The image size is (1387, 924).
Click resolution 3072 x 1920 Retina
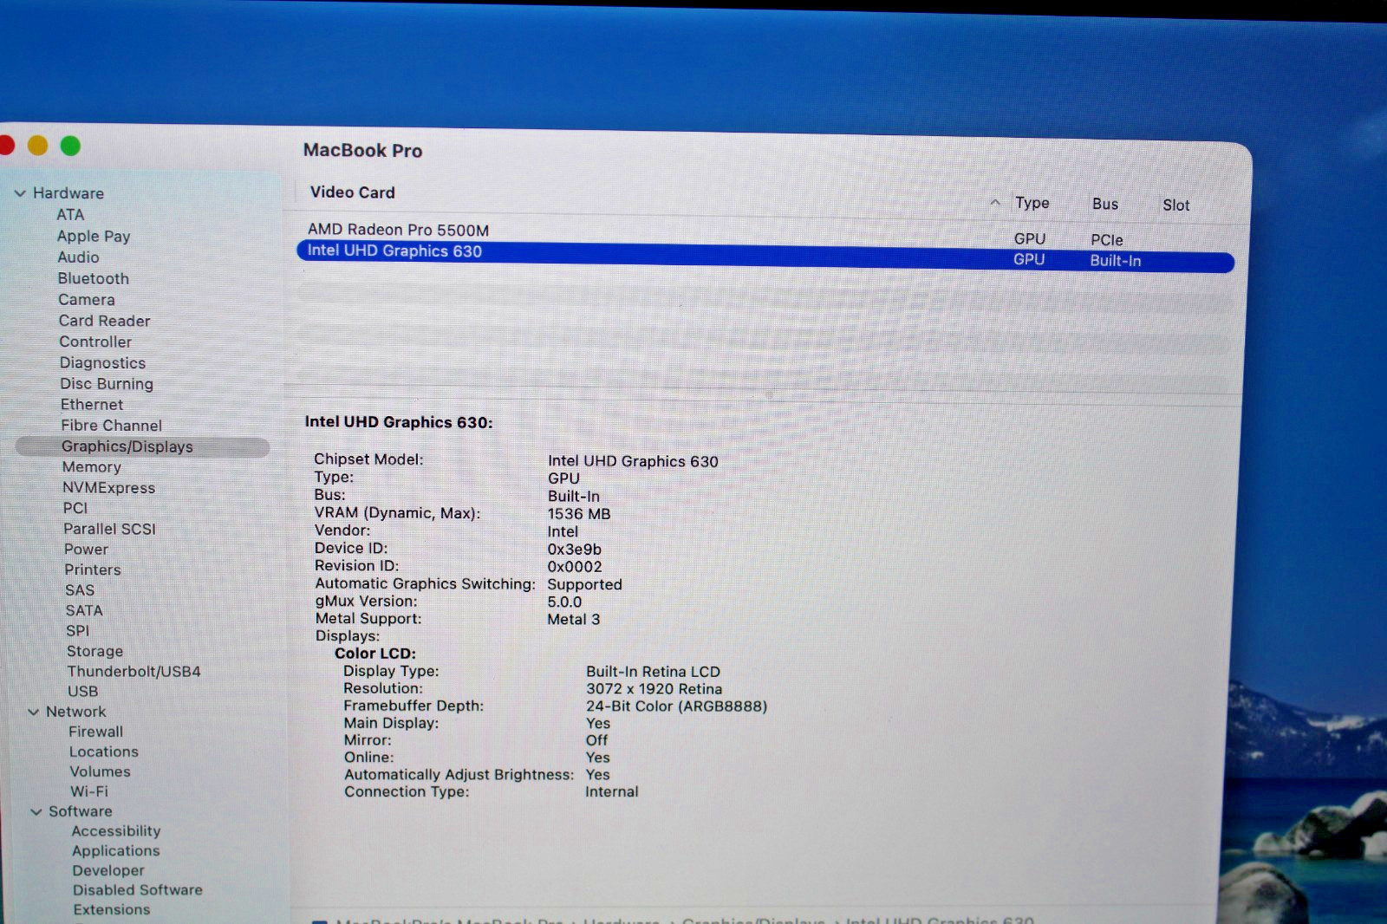(x=654, y=689)
